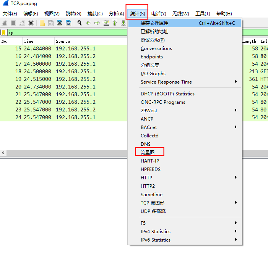
Task: Click the start capture shark fin icon
Action: [5, 23]
